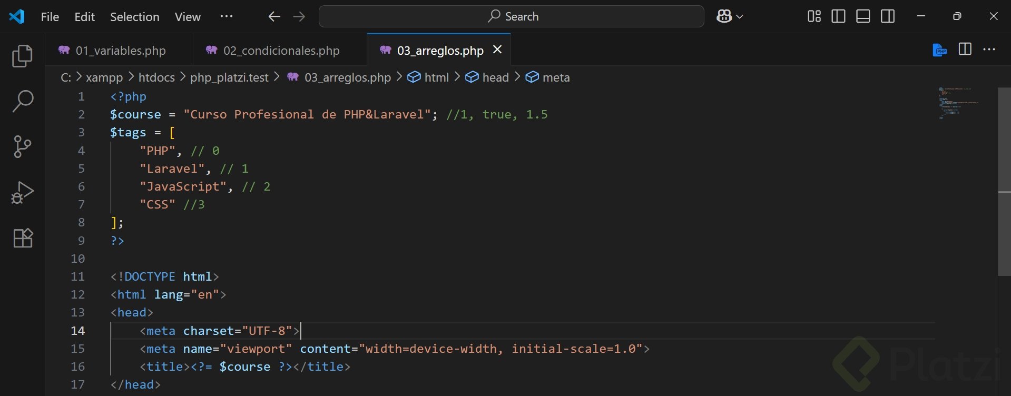This screenshot has width=1011, height=396.
Task: Click the PHP server icon in editor toolbar
Action: [x=939, y=50]
